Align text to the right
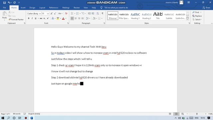Viewport: 213px width, 120px height. [x=79, y=18]
